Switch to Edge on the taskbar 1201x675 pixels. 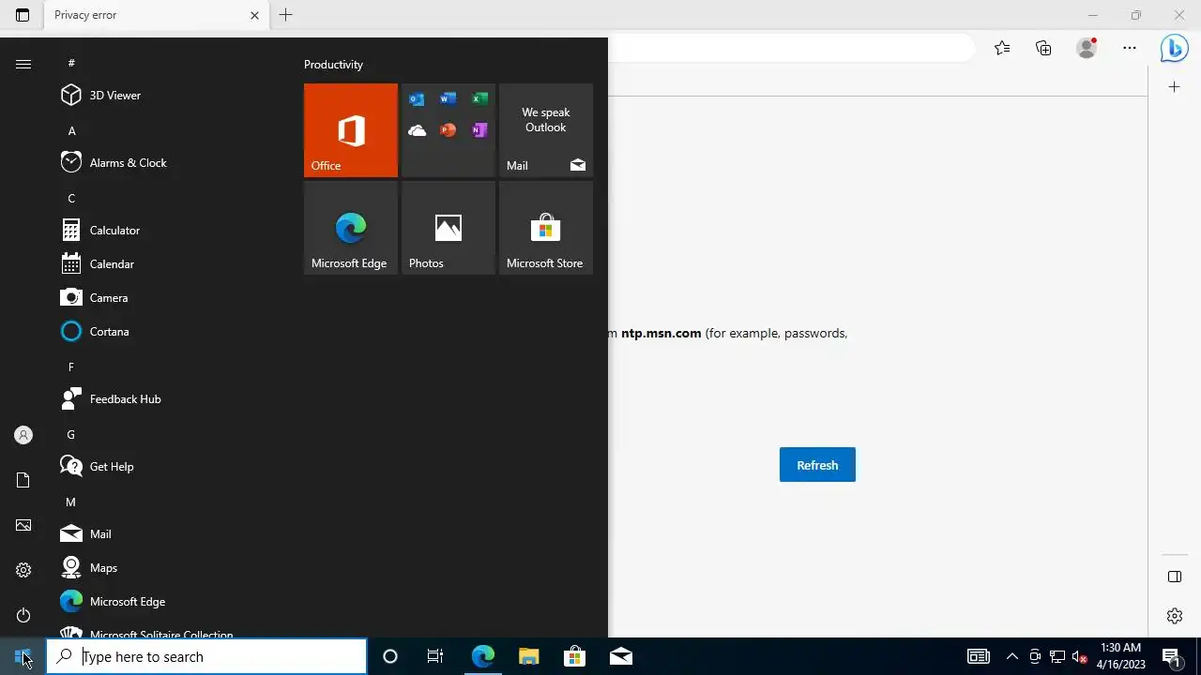pos(482,656)
